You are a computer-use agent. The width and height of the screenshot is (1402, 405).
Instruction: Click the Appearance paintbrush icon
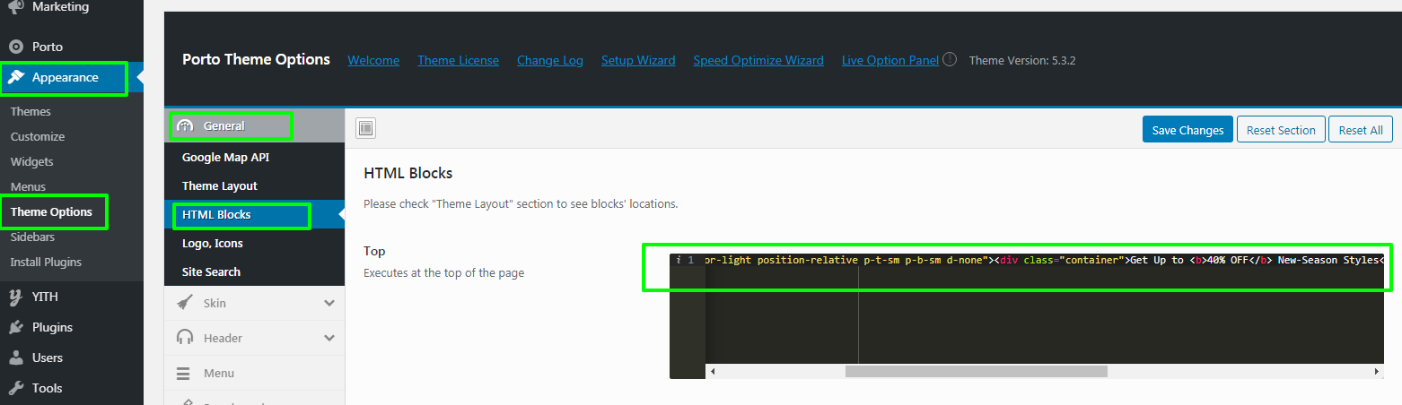[x=16, y=78]
